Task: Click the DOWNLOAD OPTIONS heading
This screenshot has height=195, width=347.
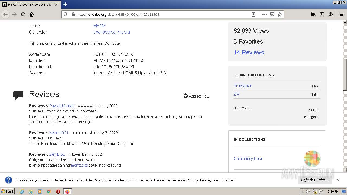Action: point(254,75)
